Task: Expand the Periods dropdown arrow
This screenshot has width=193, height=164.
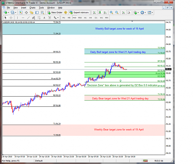Action: (x=145, y=13)
